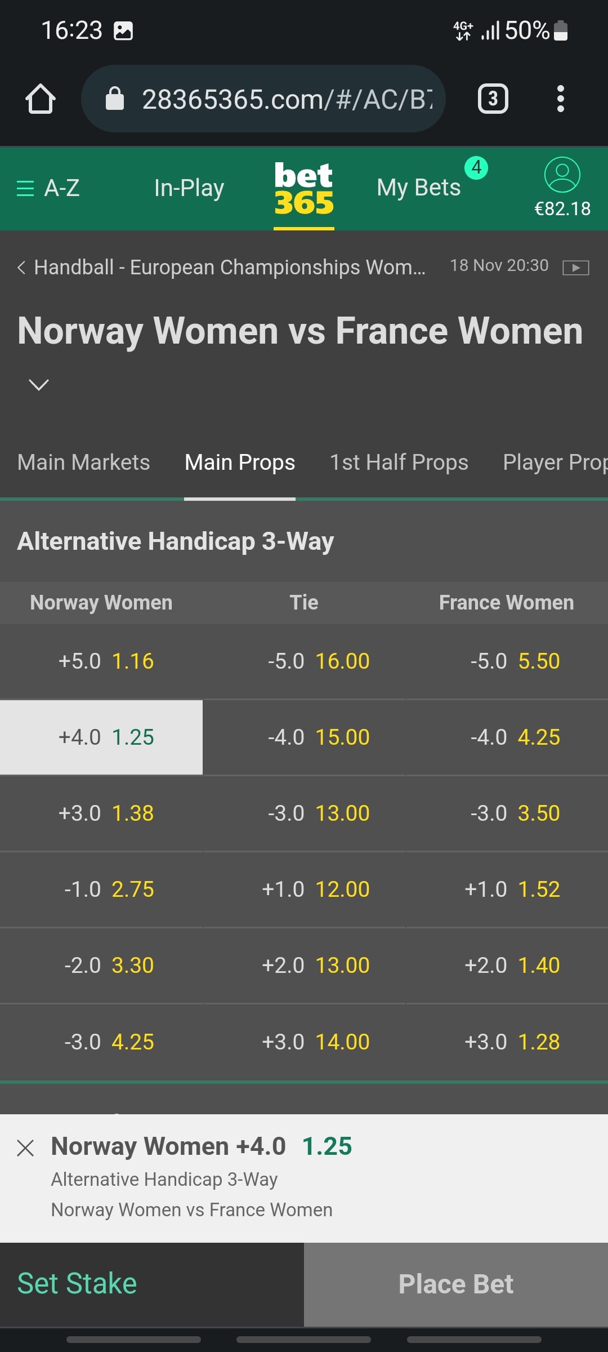Tap the Place Bet button

(x=456, y=1284)
